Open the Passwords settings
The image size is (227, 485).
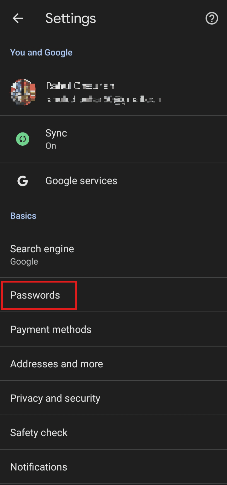point(35,295)
